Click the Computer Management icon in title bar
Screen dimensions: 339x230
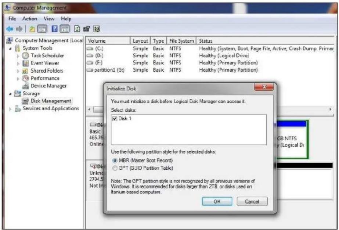[x=8, y=8]
